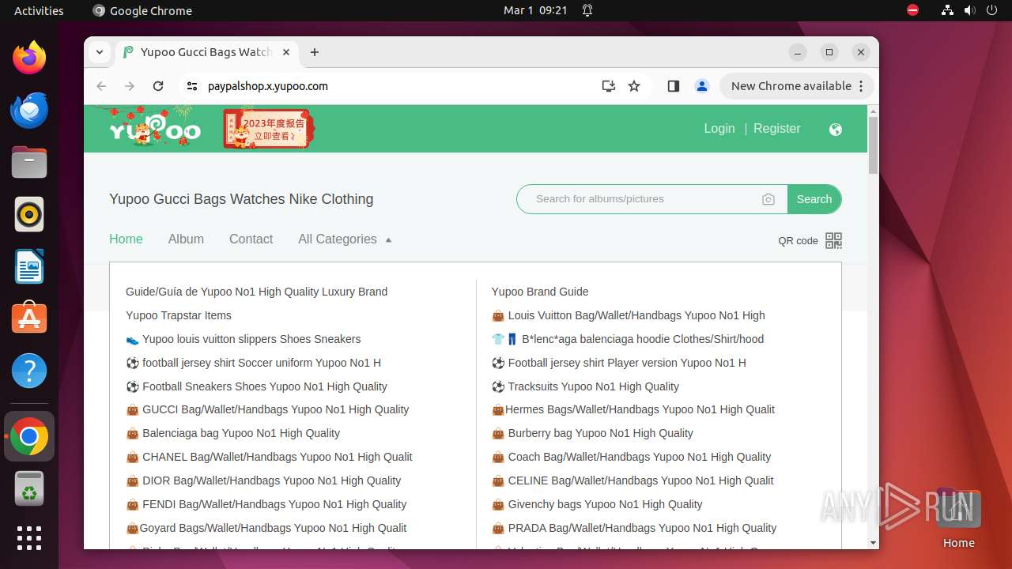Open PRADA Bag/Wallet/Handbags category
This screenshot has height=569, width=1012.
634,528
